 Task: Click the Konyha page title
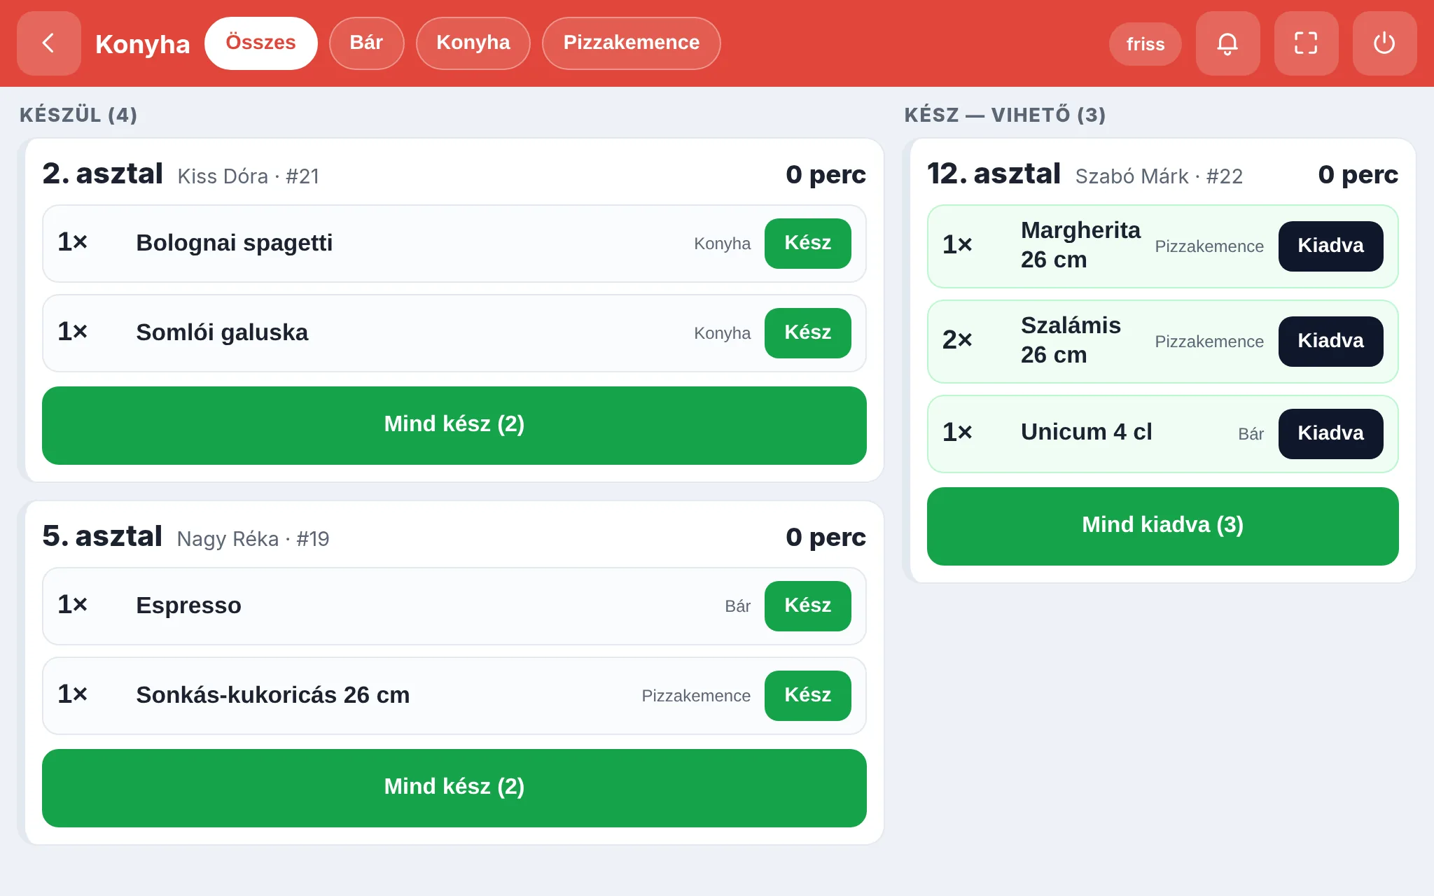tap(143, 44)
